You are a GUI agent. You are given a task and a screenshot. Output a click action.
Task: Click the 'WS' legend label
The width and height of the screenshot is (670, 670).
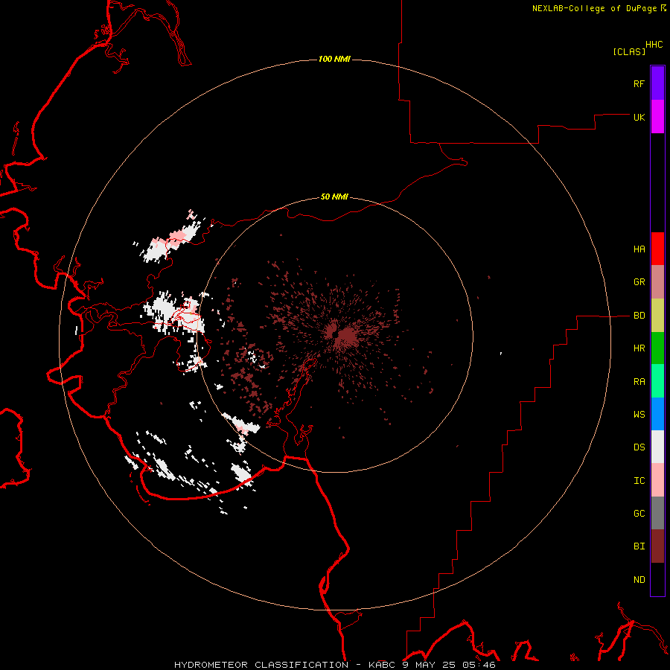[639, 414]
